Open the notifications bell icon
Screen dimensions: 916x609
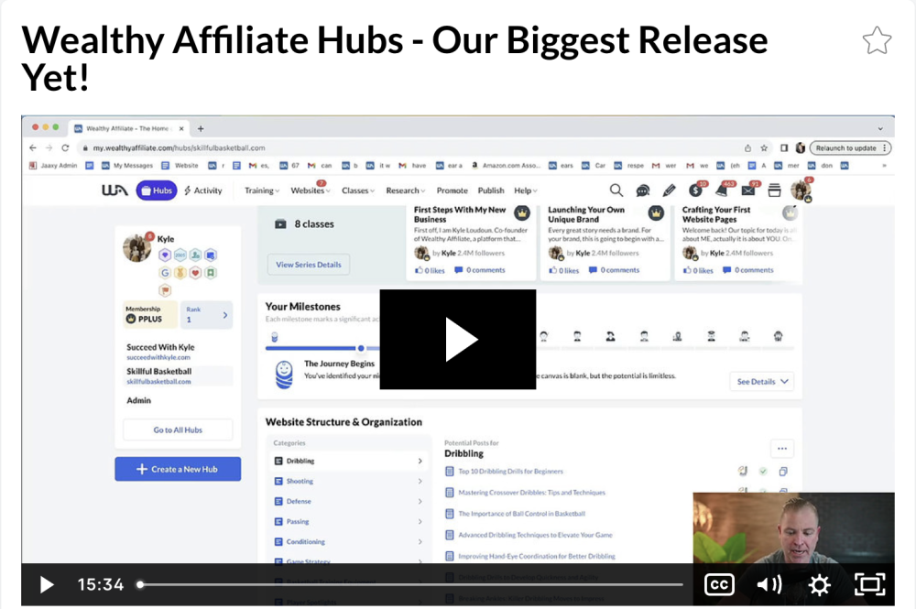(723, 190)
